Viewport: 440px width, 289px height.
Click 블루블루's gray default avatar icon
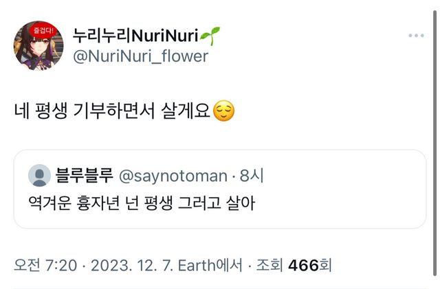click(39, 176)
